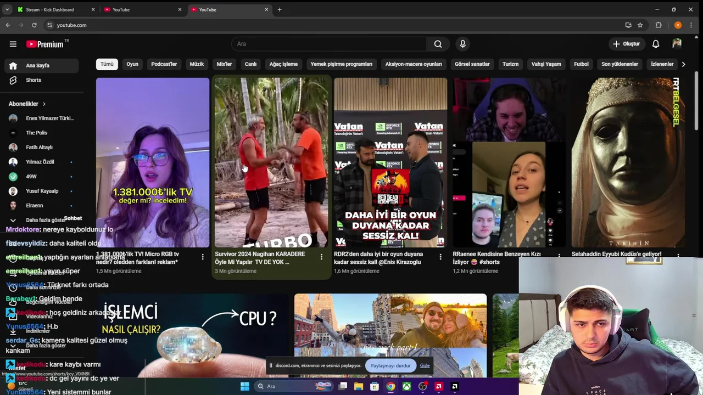
Task: Open the Survivor 2024 video thumbnail
Action: tap(271, 162)
